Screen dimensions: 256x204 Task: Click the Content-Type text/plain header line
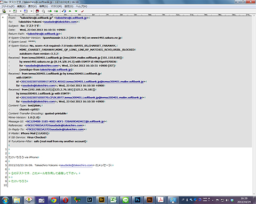point(25,105)
